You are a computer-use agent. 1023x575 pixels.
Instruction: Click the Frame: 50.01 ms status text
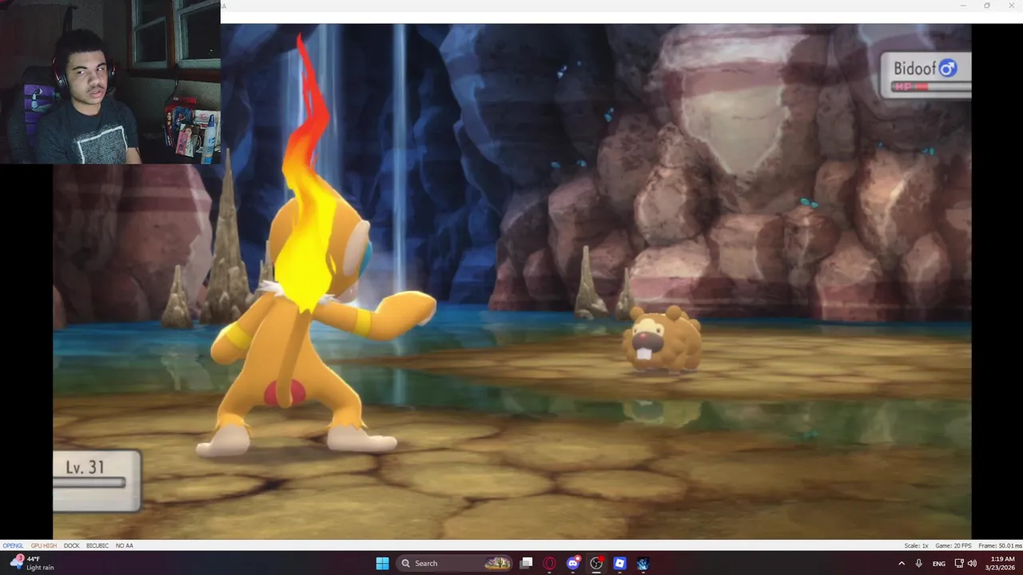[999, 545]
